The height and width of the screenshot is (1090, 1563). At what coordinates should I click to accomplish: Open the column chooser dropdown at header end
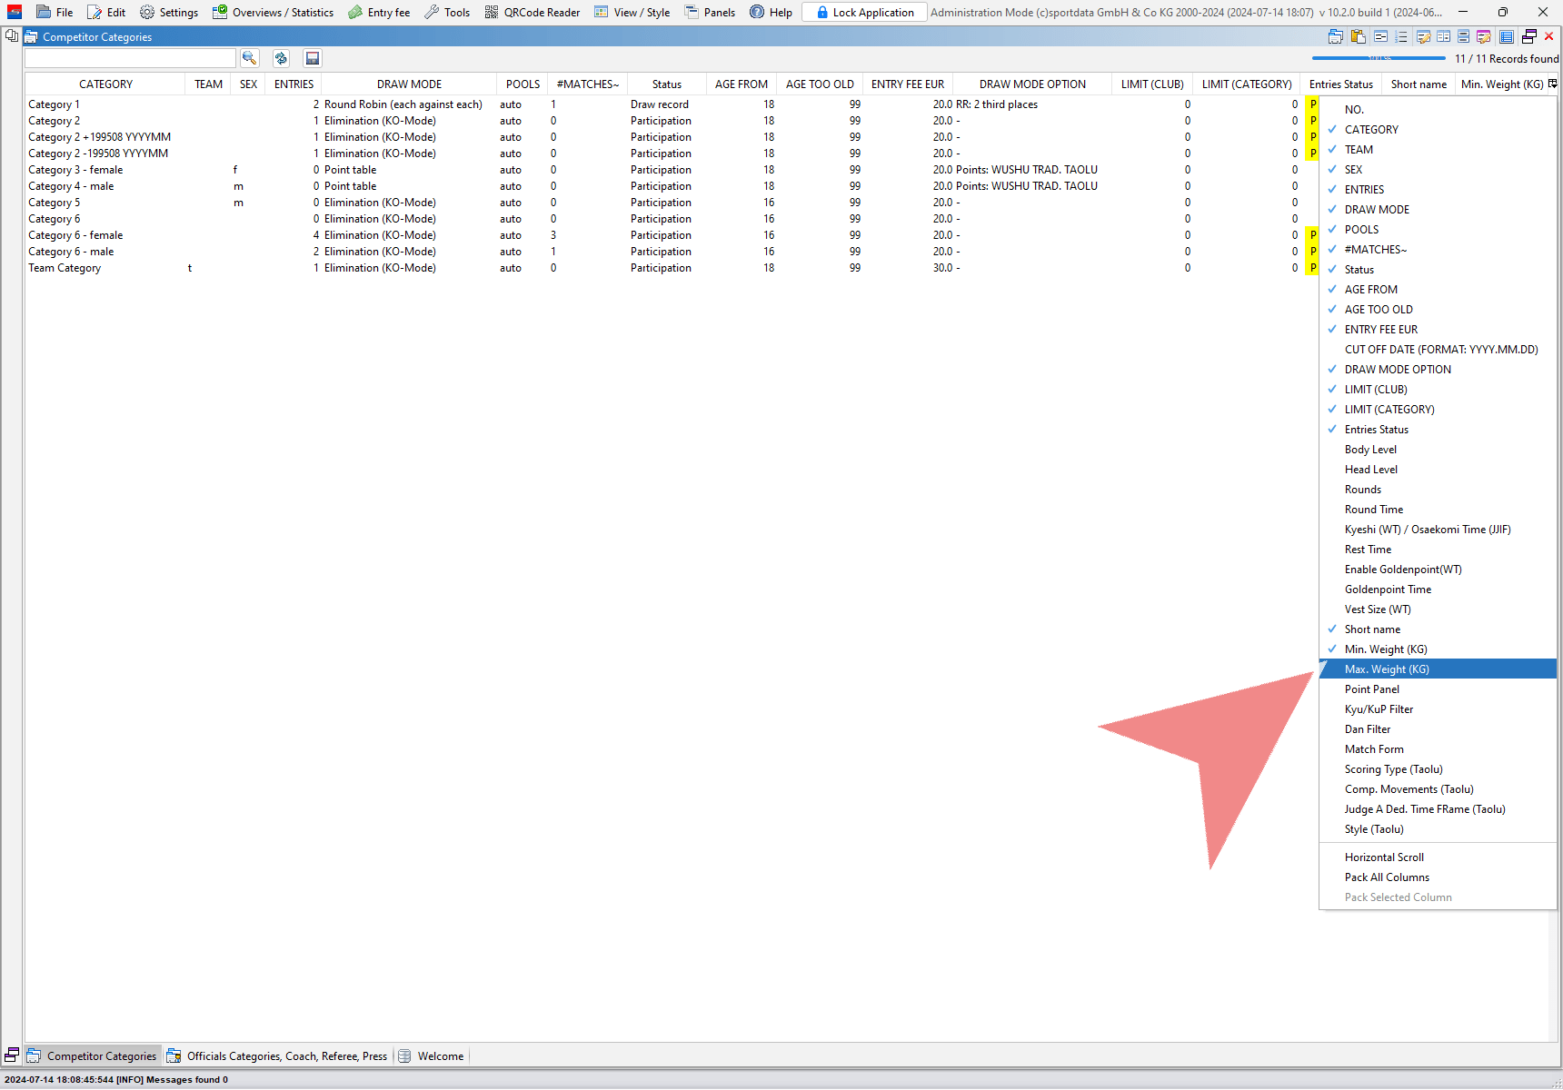pyautogui.click(x=1553, y=84)
